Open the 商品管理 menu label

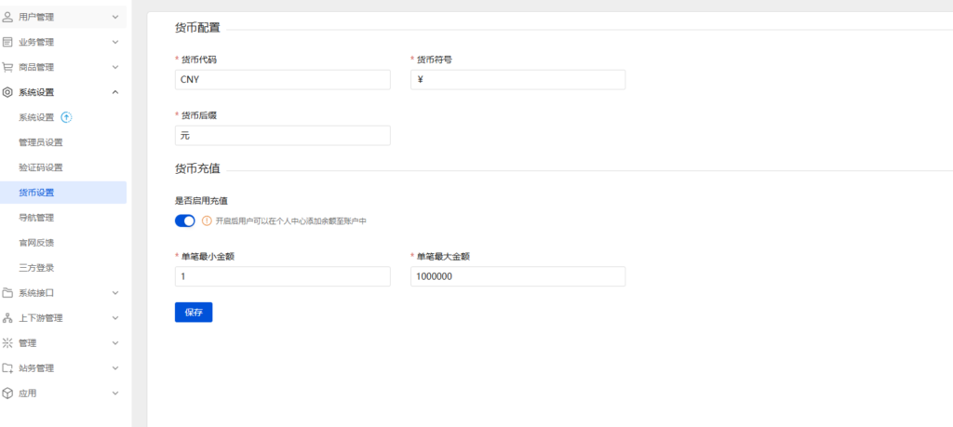click(36, 67)
